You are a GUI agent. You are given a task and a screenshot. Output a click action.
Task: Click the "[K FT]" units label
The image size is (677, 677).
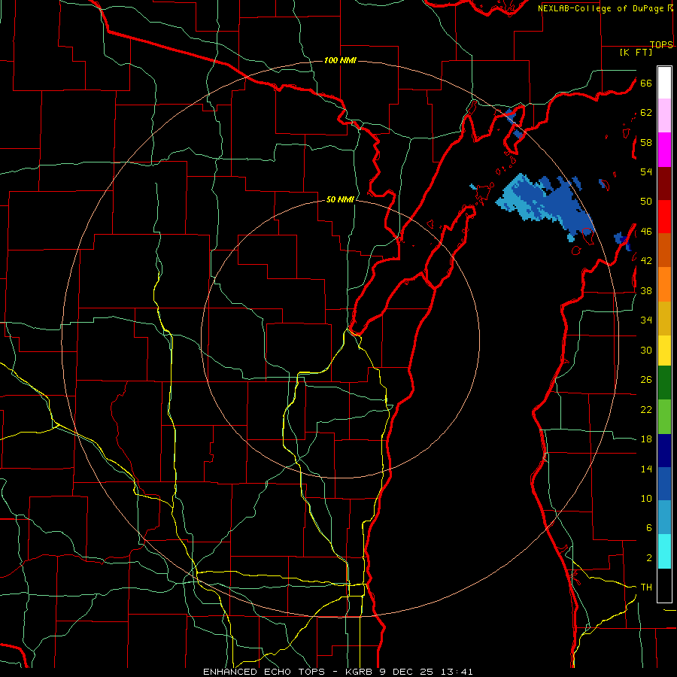click(636, 53)
